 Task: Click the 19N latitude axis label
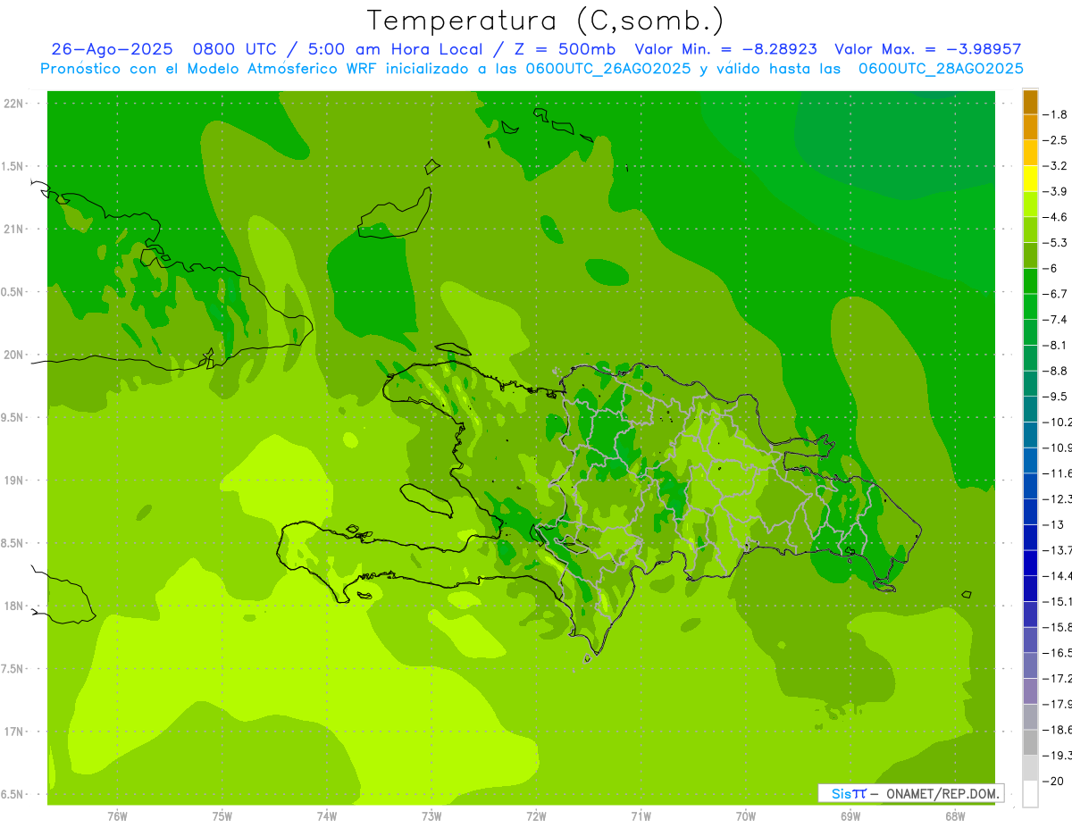click(15, 481)
